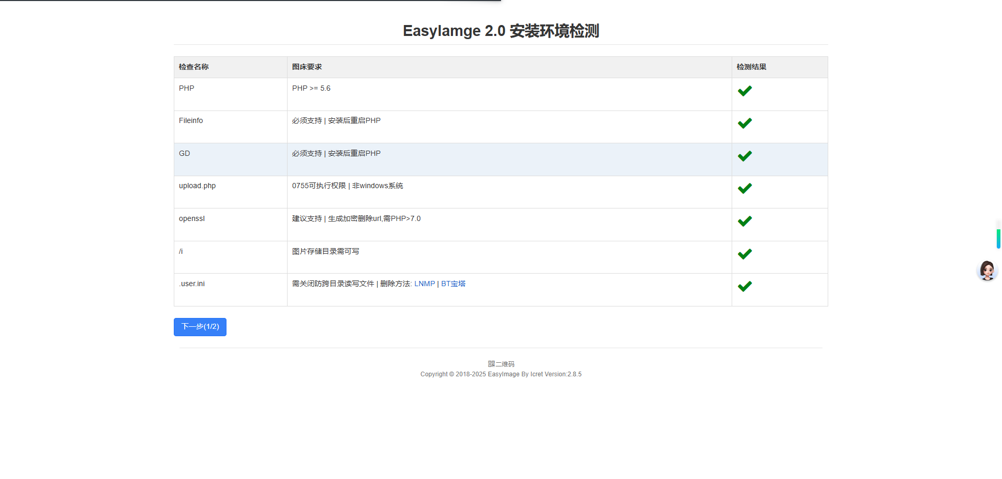The height and width of the screenshot is (479, 1002).
Task: Click the EasyImage copyright footer text
Action: tap(500, 374)
